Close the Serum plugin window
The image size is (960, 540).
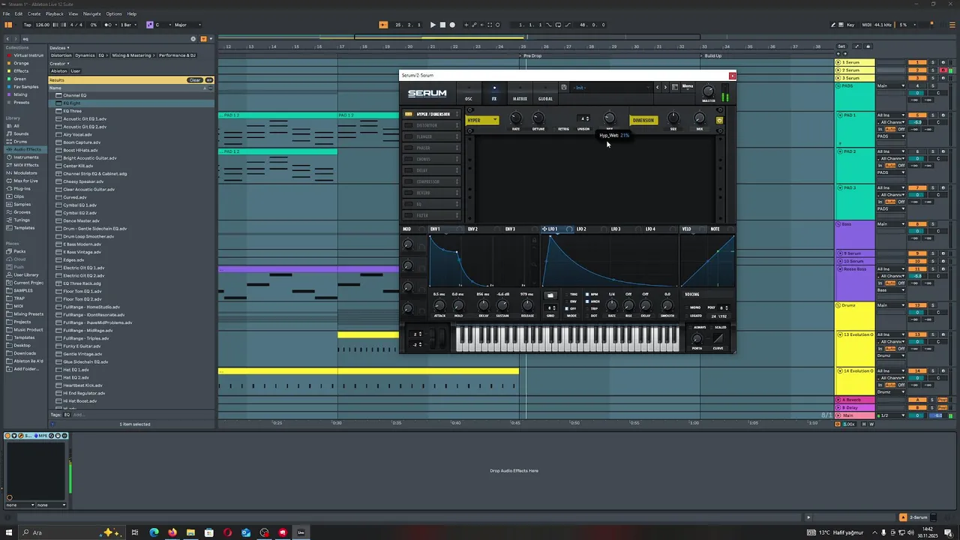733,76
